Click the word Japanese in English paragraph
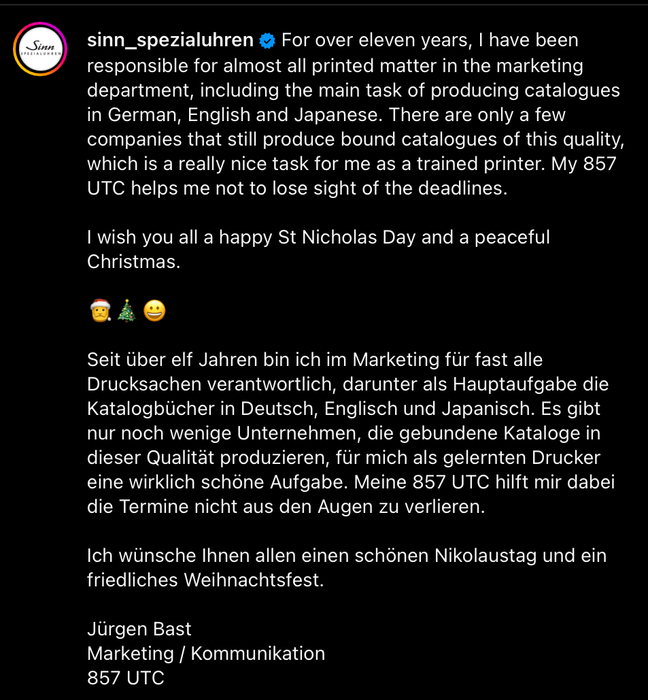648x700 pixels. pyautogui.click(x=338, y=115)
